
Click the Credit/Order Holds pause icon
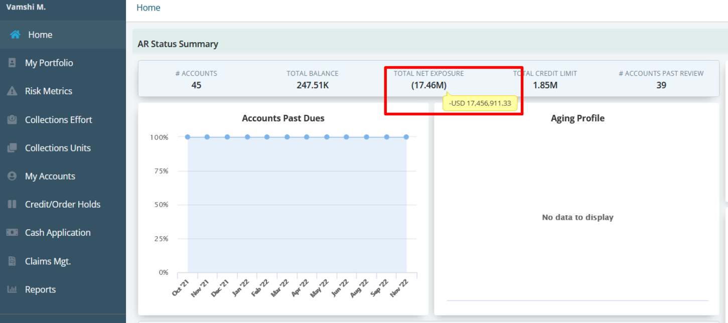click(12, 205)
